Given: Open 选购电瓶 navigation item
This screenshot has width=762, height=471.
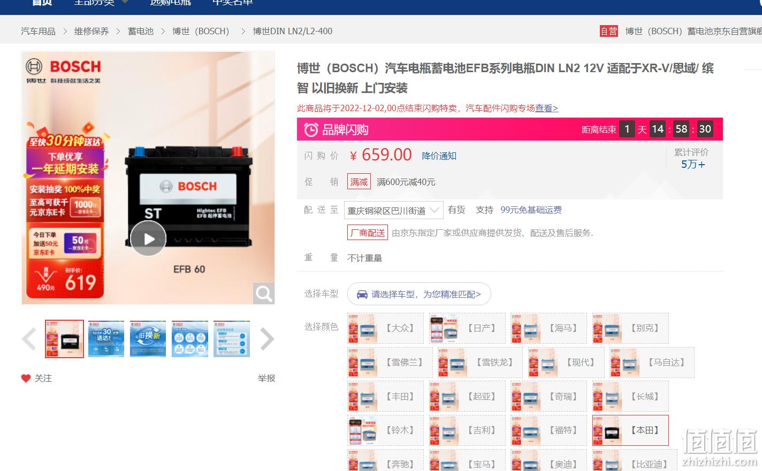Looking at the screenshot, I should point(170,3).
